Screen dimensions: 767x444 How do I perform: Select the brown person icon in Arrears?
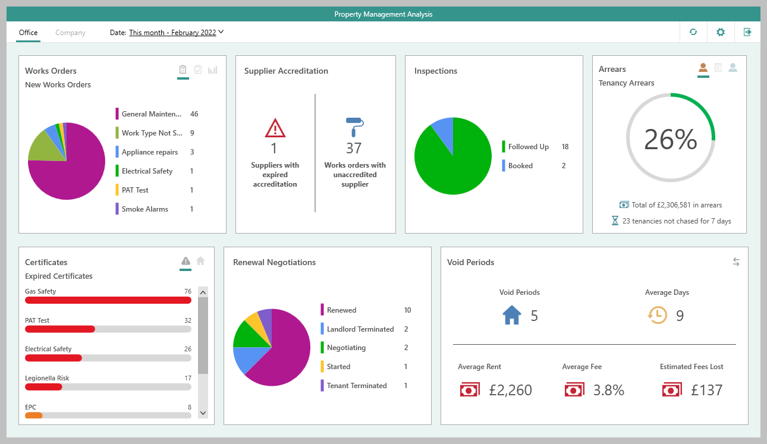[703, 68]
